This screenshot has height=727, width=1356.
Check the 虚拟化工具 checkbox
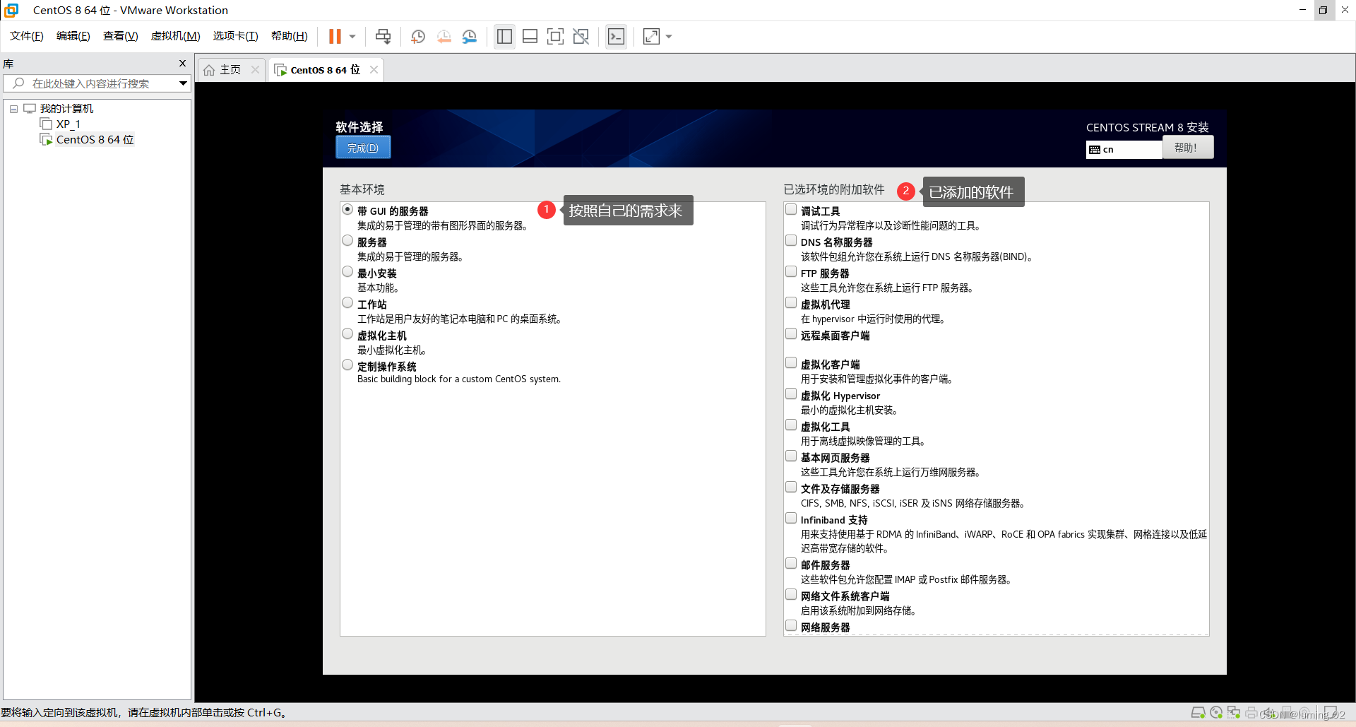pos(791,425)
